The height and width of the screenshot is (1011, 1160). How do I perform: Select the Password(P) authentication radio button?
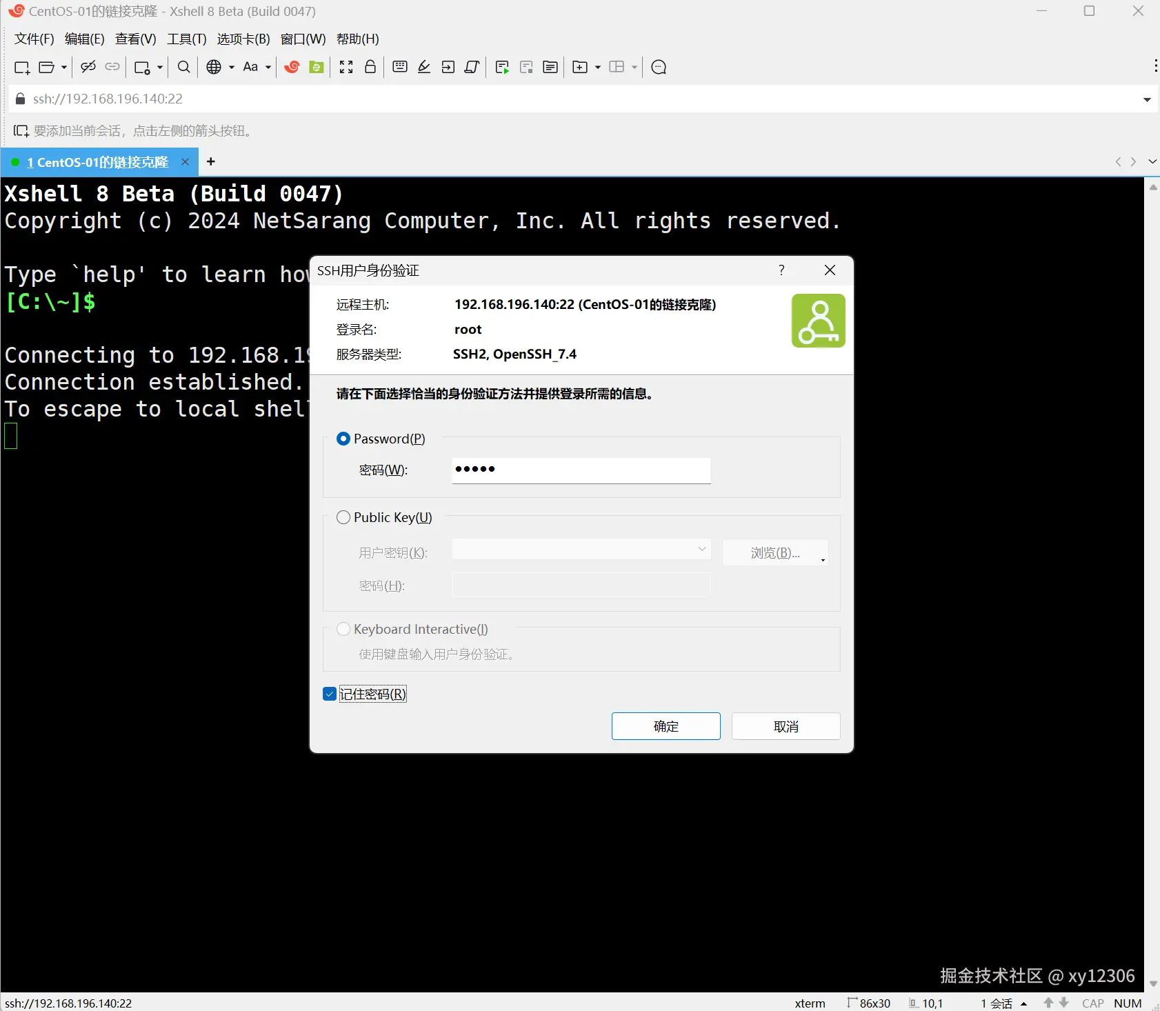pyautogui.click(x=343, y=439)
